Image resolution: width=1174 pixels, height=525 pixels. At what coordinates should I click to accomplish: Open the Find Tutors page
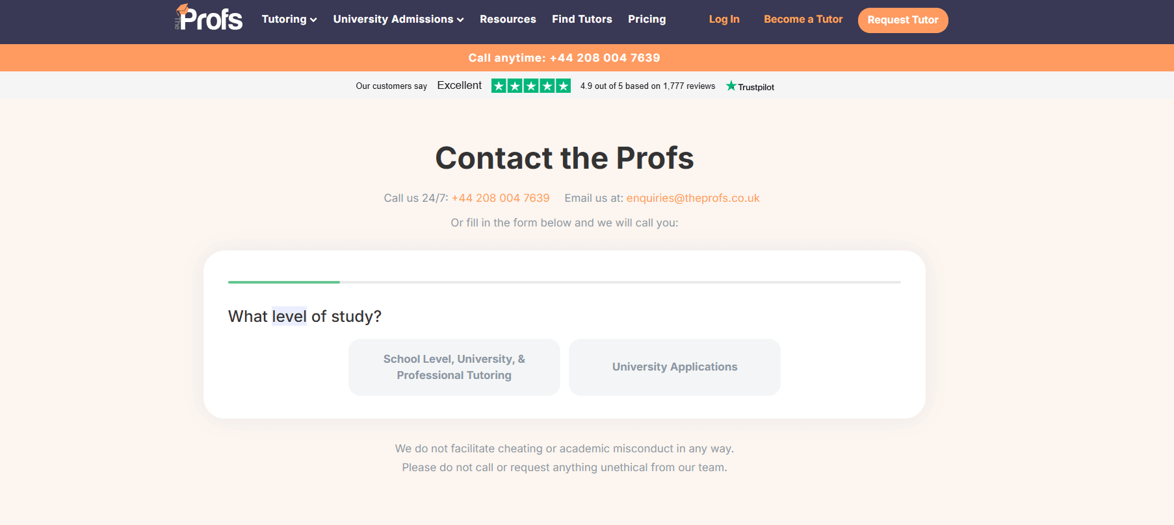582,19
